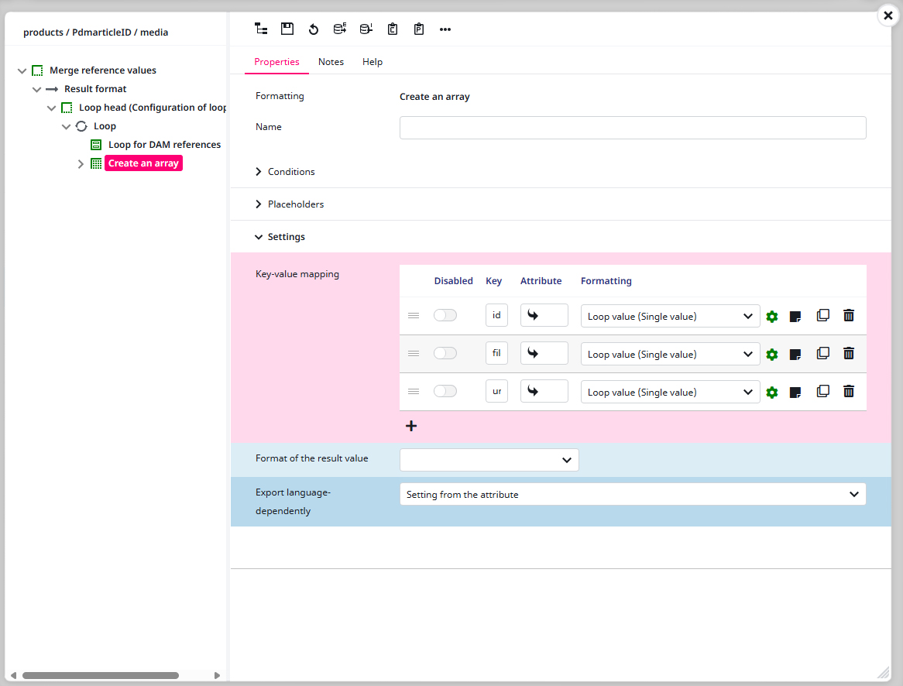Open Formatting dropdown for id row
The height and width of the screenshot is (686, 903).
click(671, 316)
